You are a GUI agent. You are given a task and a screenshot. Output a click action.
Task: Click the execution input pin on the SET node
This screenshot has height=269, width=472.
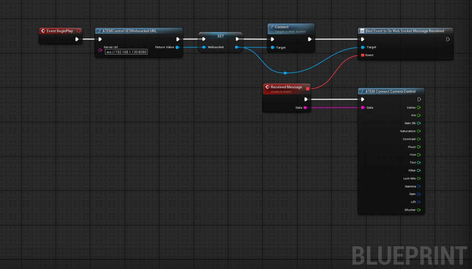[203, 39]
